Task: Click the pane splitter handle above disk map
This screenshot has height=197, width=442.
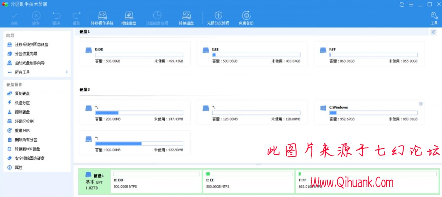Action: point(258,164)
